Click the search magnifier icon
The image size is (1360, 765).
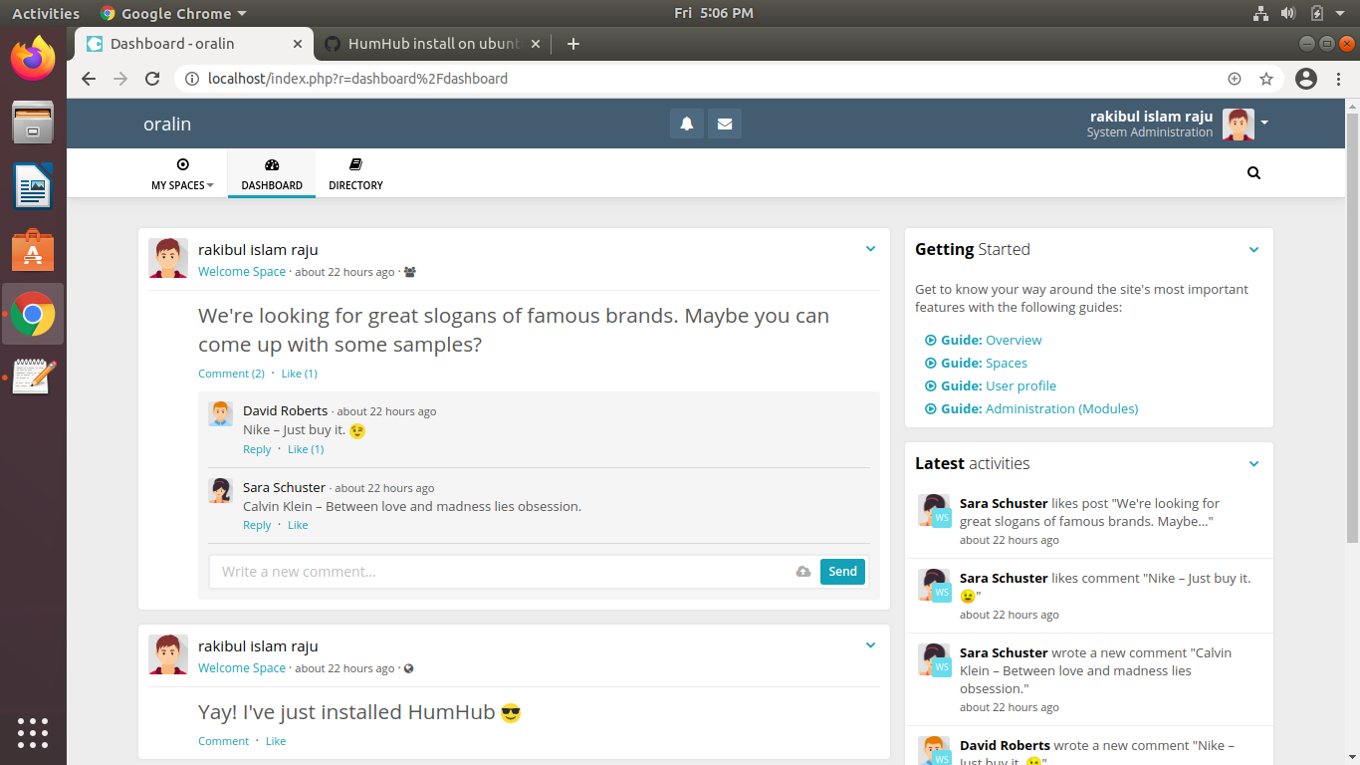click(1253, 172)
